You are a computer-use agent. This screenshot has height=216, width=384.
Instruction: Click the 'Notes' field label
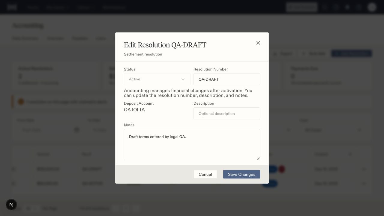coord(129,125)
